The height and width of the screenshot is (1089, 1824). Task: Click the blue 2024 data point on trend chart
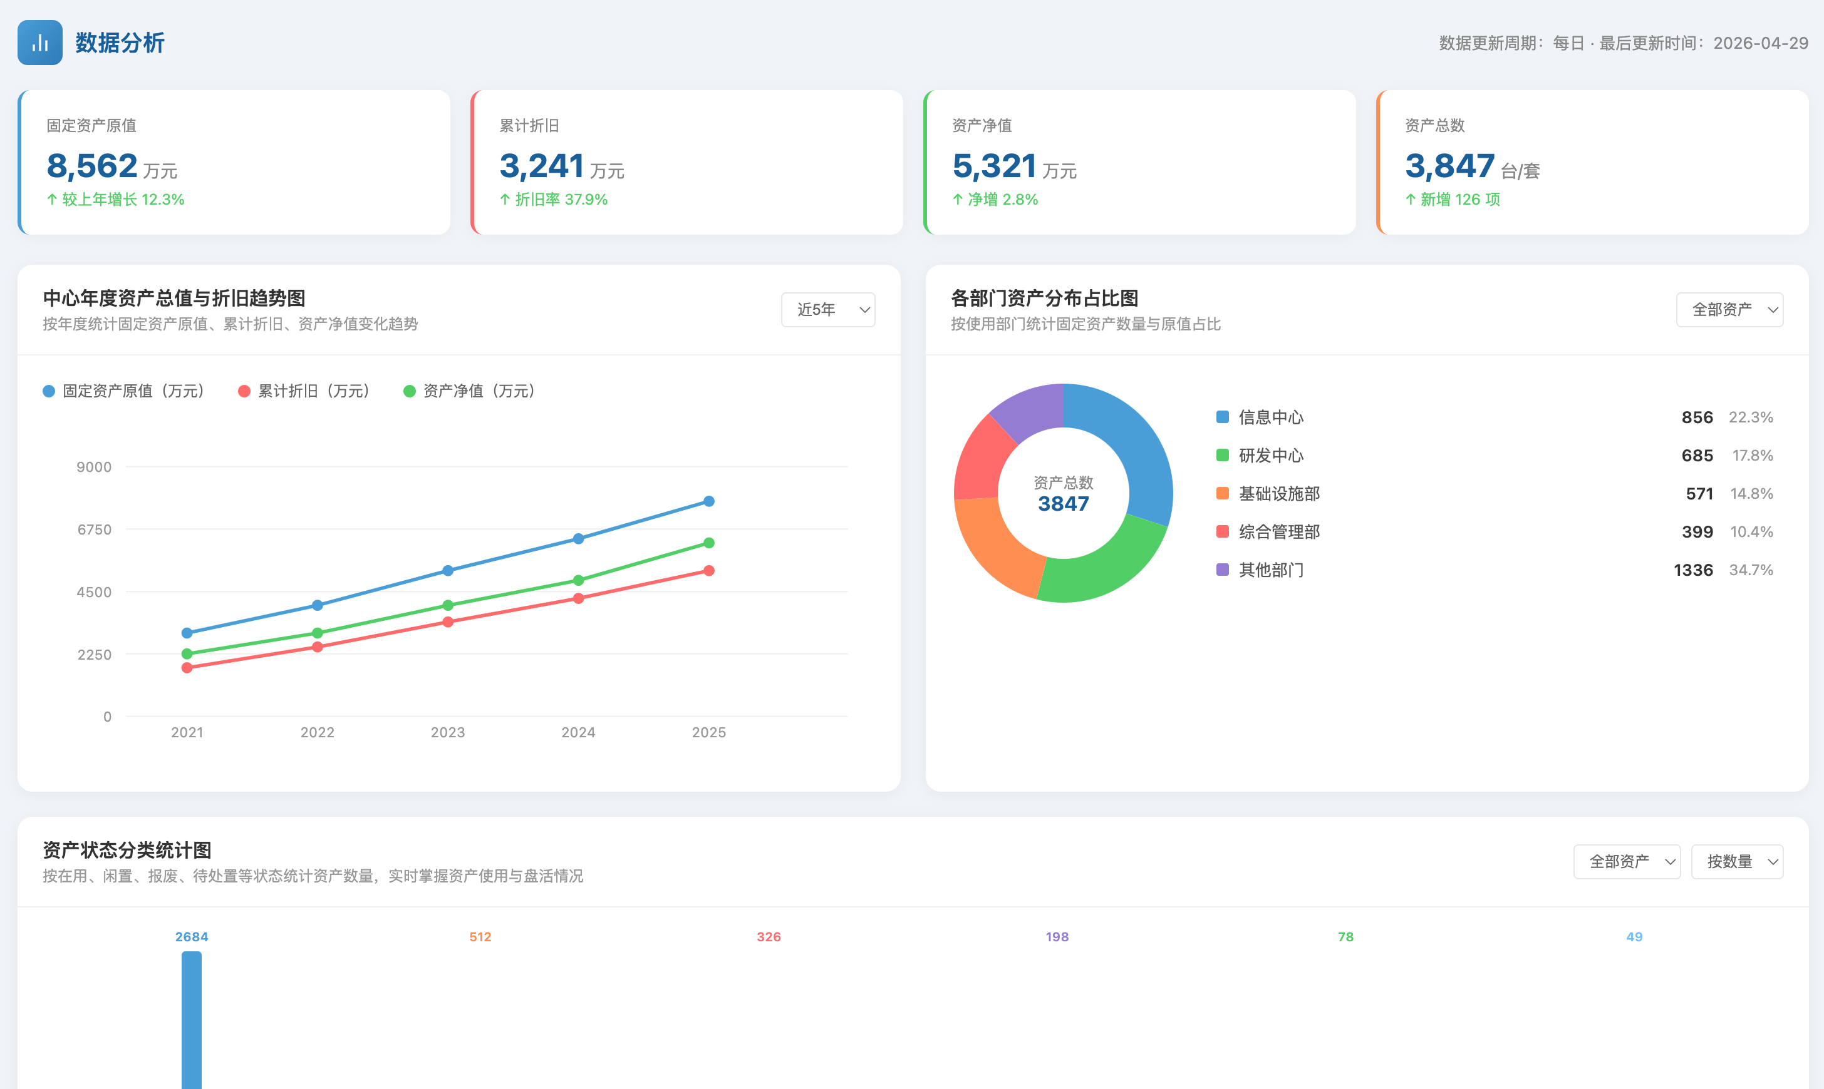pos(579,539)
